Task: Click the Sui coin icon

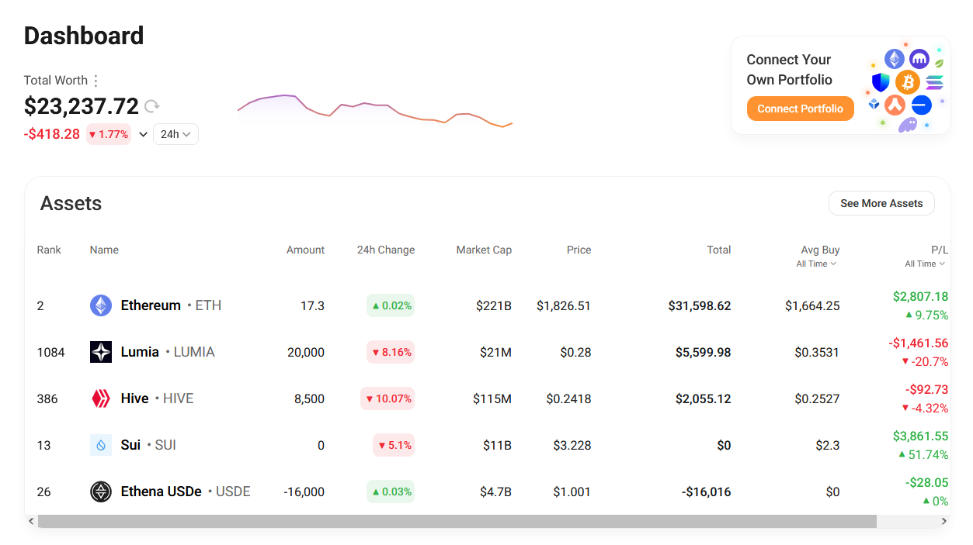Action: (x=101, y=445)
